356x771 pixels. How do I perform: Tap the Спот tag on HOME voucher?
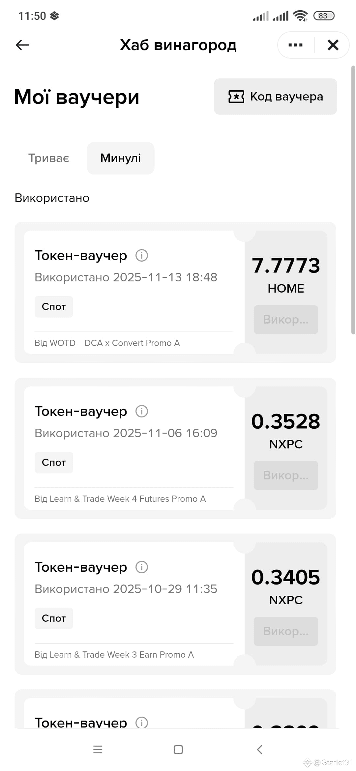click(54, 307)
